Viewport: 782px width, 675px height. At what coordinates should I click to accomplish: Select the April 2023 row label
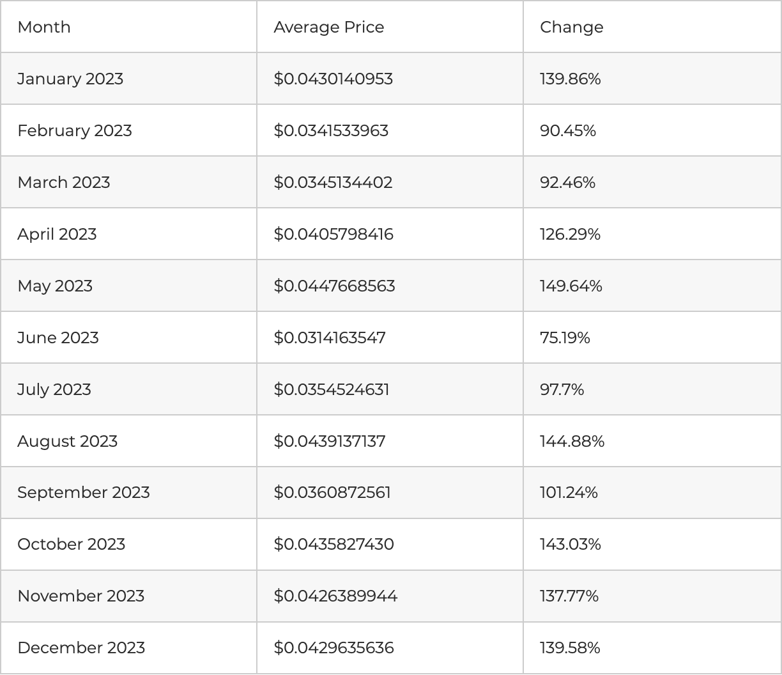tap(57, 234)
